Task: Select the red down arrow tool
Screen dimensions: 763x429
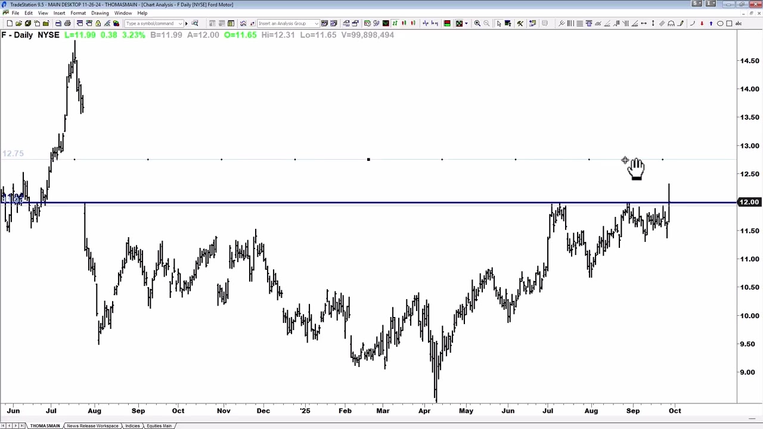Action: click(x=702, y=23)
